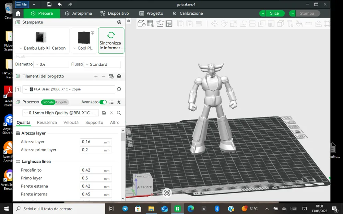Expand the arrow next to File menu
The height and width of the screenshot is (214, 343).
click(34, 4)
